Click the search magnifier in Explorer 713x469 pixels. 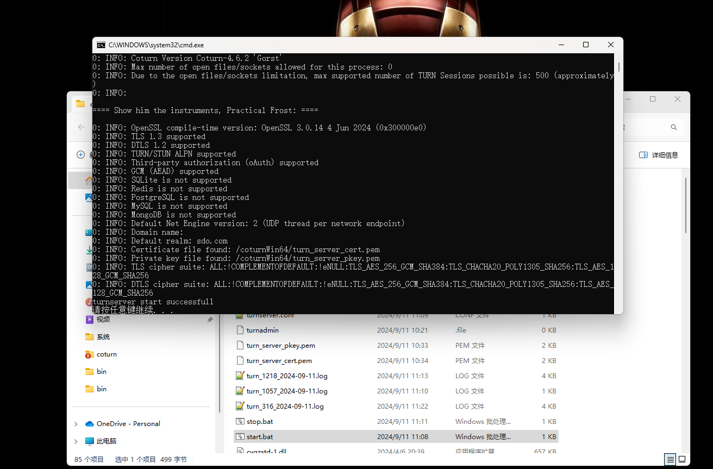[674, 127]
